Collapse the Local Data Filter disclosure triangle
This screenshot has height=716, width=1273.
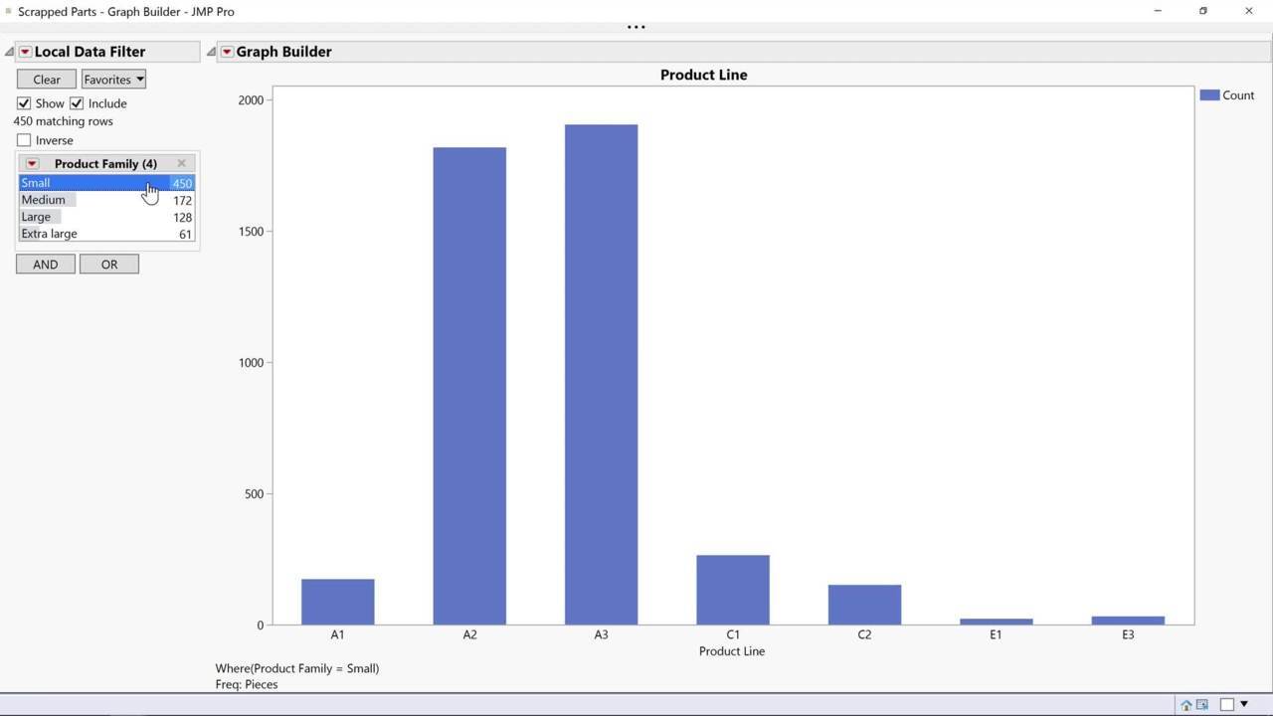tap(9, 52)
